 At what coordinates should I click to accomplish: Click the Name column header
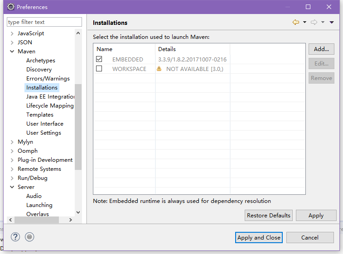[x=125, y=49]
